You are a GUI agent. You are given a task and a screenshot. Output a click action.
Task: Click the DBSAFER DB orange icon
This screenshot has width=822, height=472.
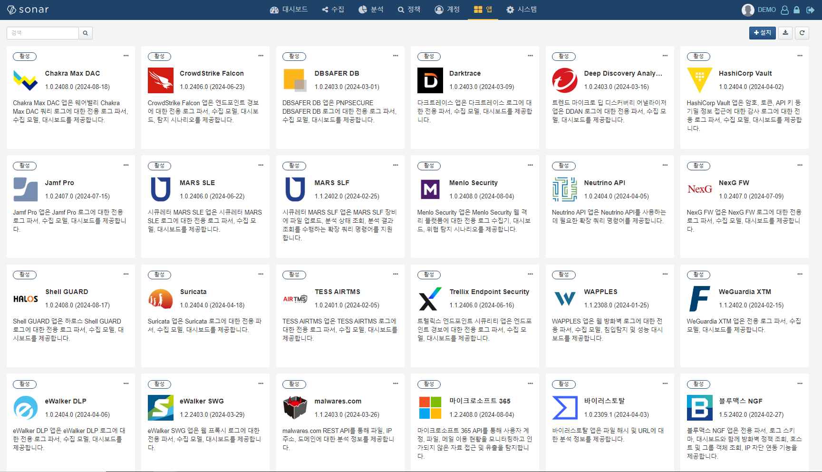coord(295,80)
